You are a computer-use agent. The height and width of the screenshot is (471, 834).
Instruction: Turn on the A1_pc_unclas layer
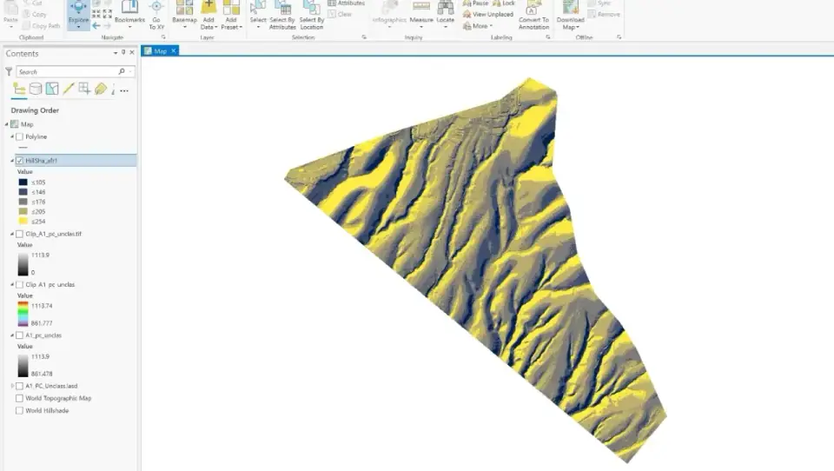coord(20,335)
